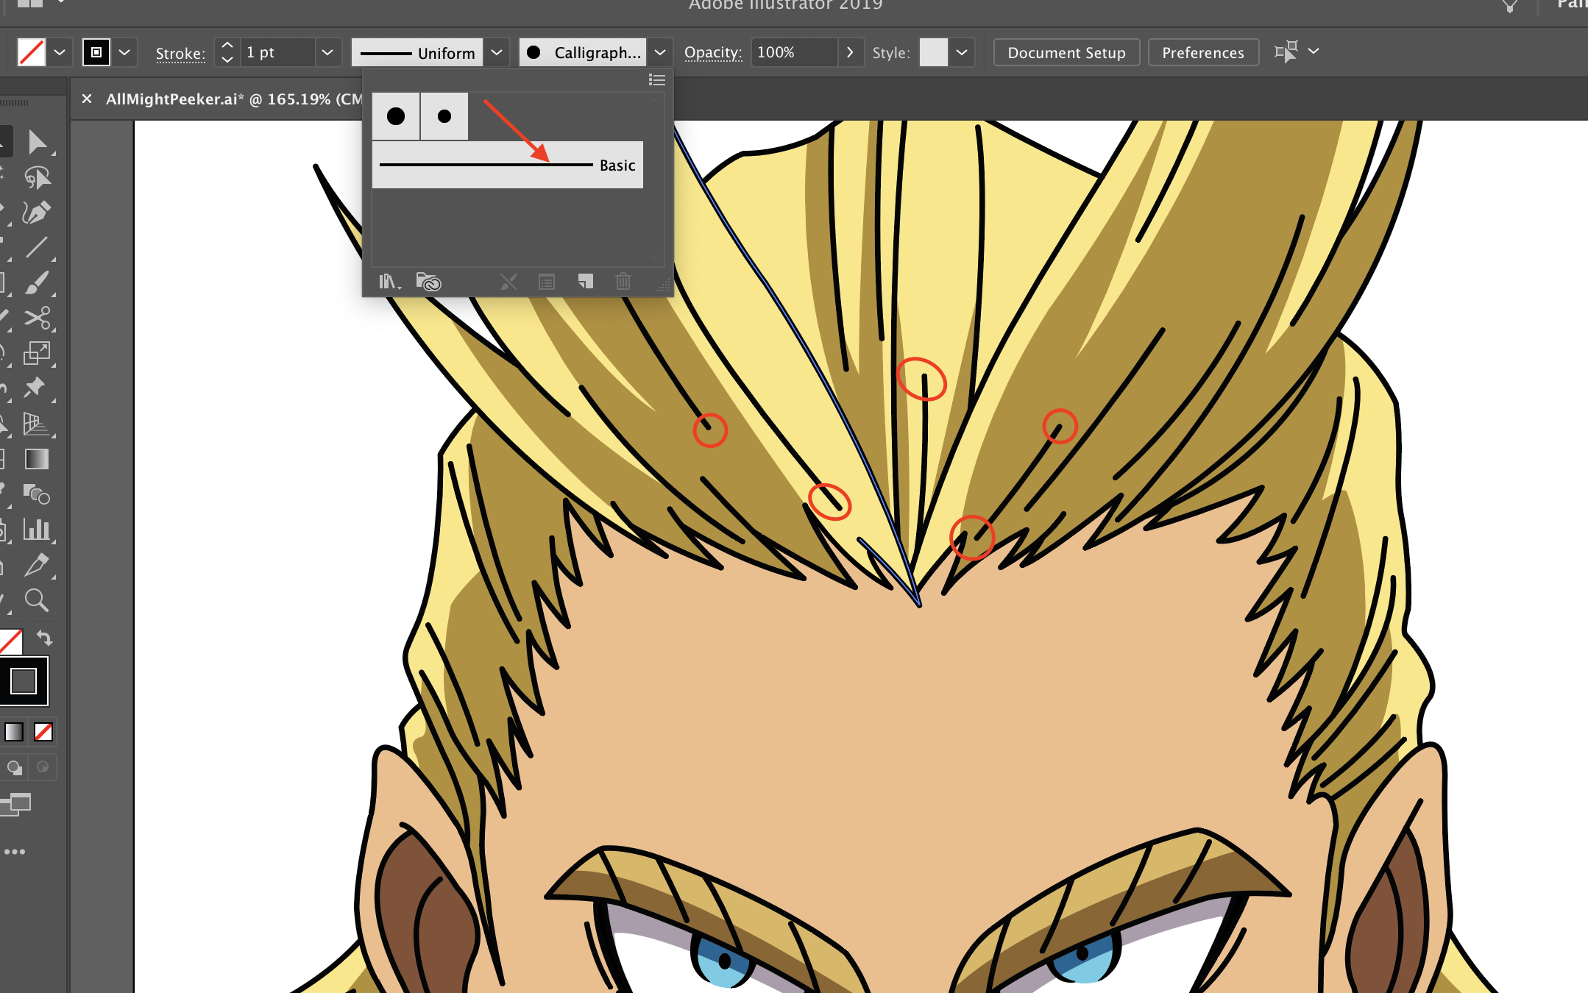Click the 1 pt stroke weight field

click(278, 52)
